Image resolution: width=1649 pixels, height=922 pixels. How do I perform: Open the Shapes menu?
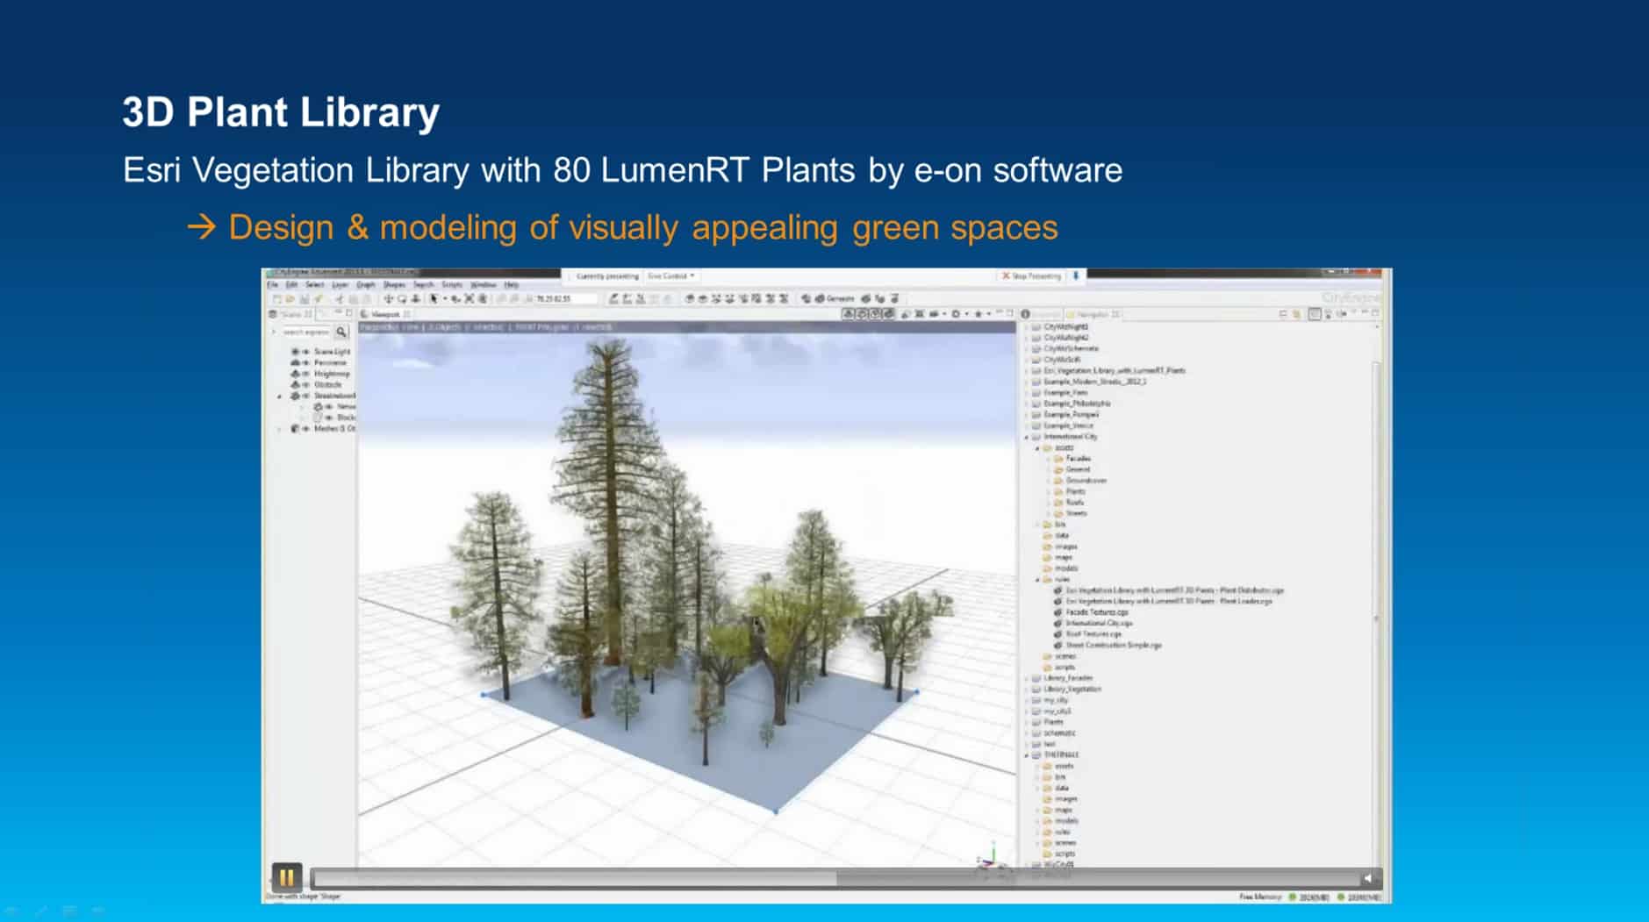click(x=394, y=285)
